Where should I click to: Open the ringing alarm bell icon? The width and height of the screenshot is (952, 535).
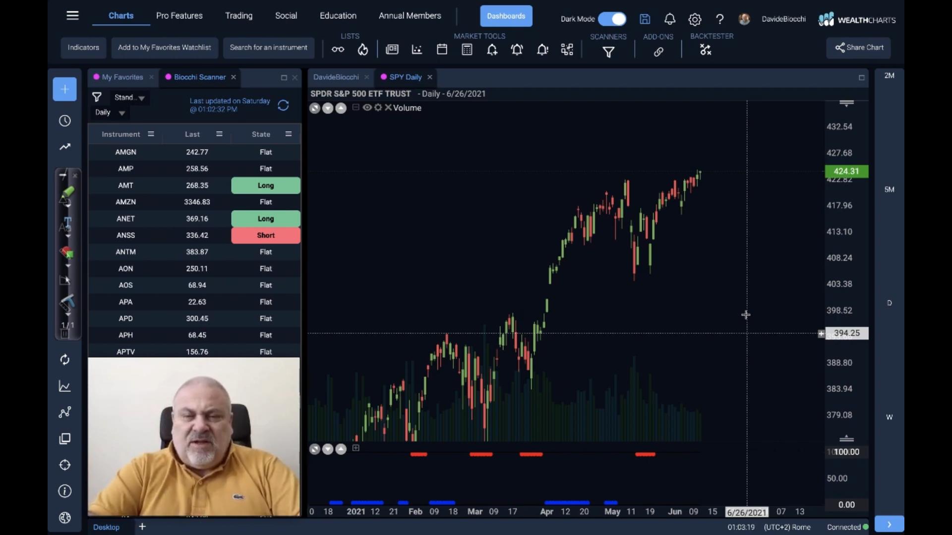click(517, 50)
